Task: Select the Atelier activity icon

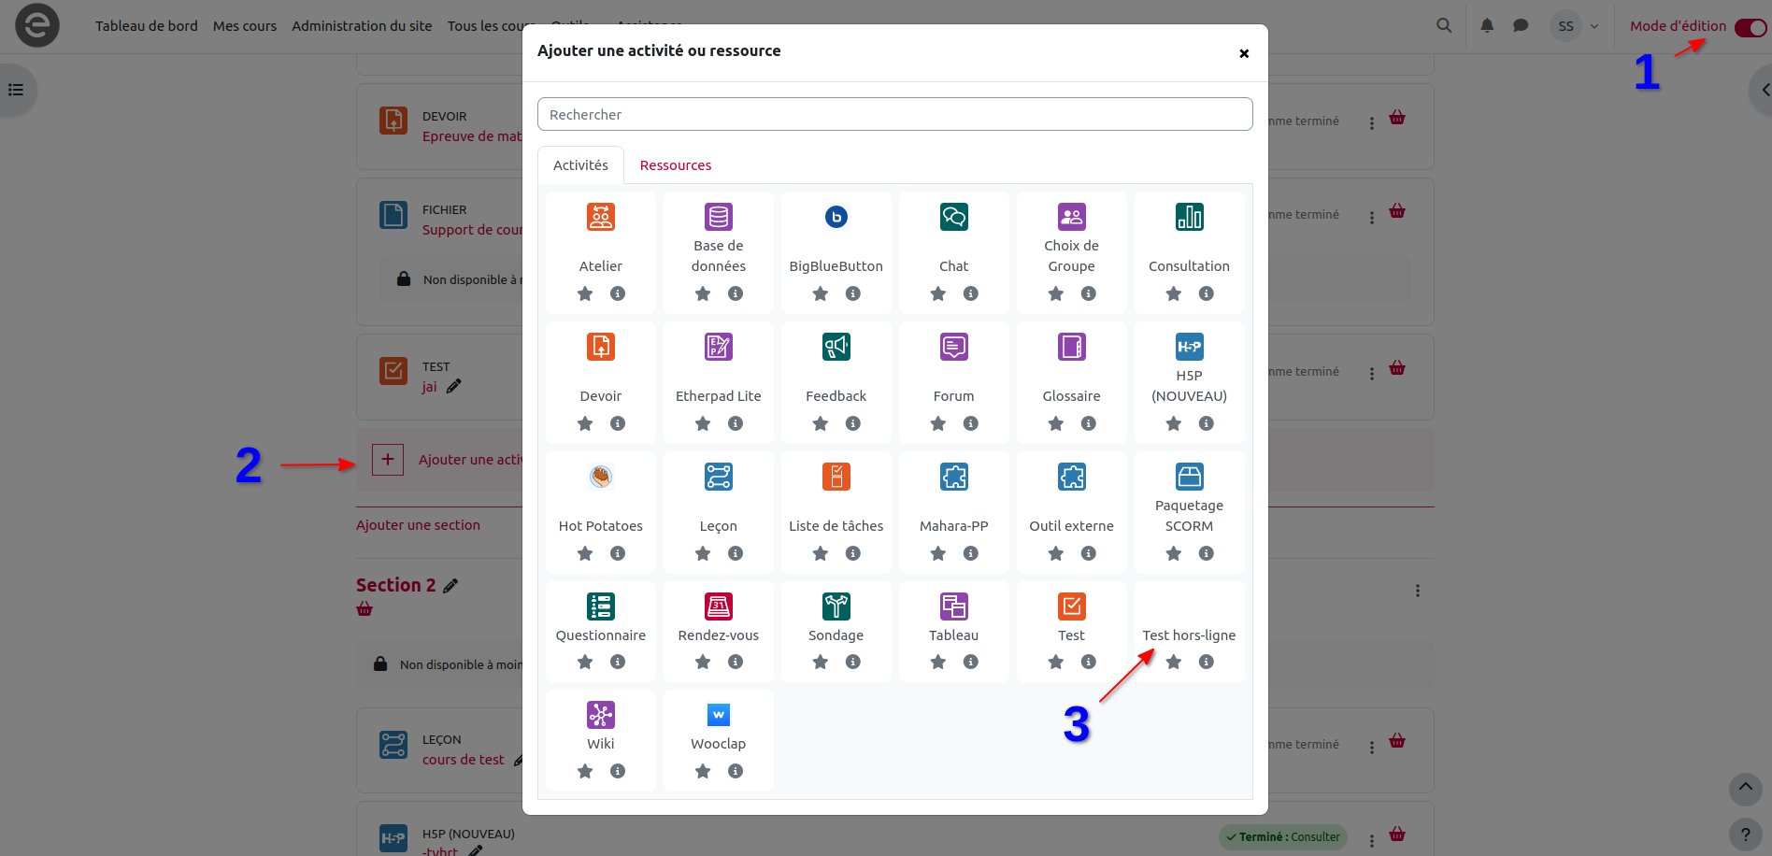Action: click(600, 218)
